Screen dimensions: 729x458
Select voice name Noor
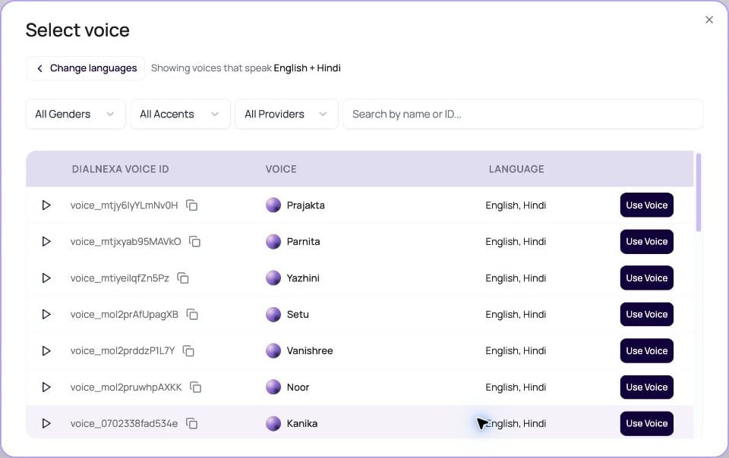298,387
